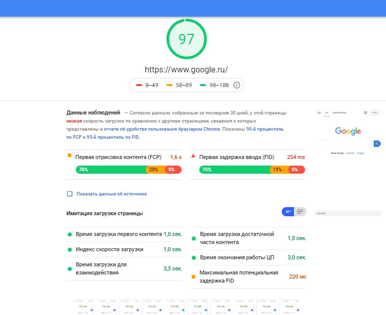Click the first filmstrip thumbnail
The width and height of the screenshot is (386, 315).
point(83,307)
